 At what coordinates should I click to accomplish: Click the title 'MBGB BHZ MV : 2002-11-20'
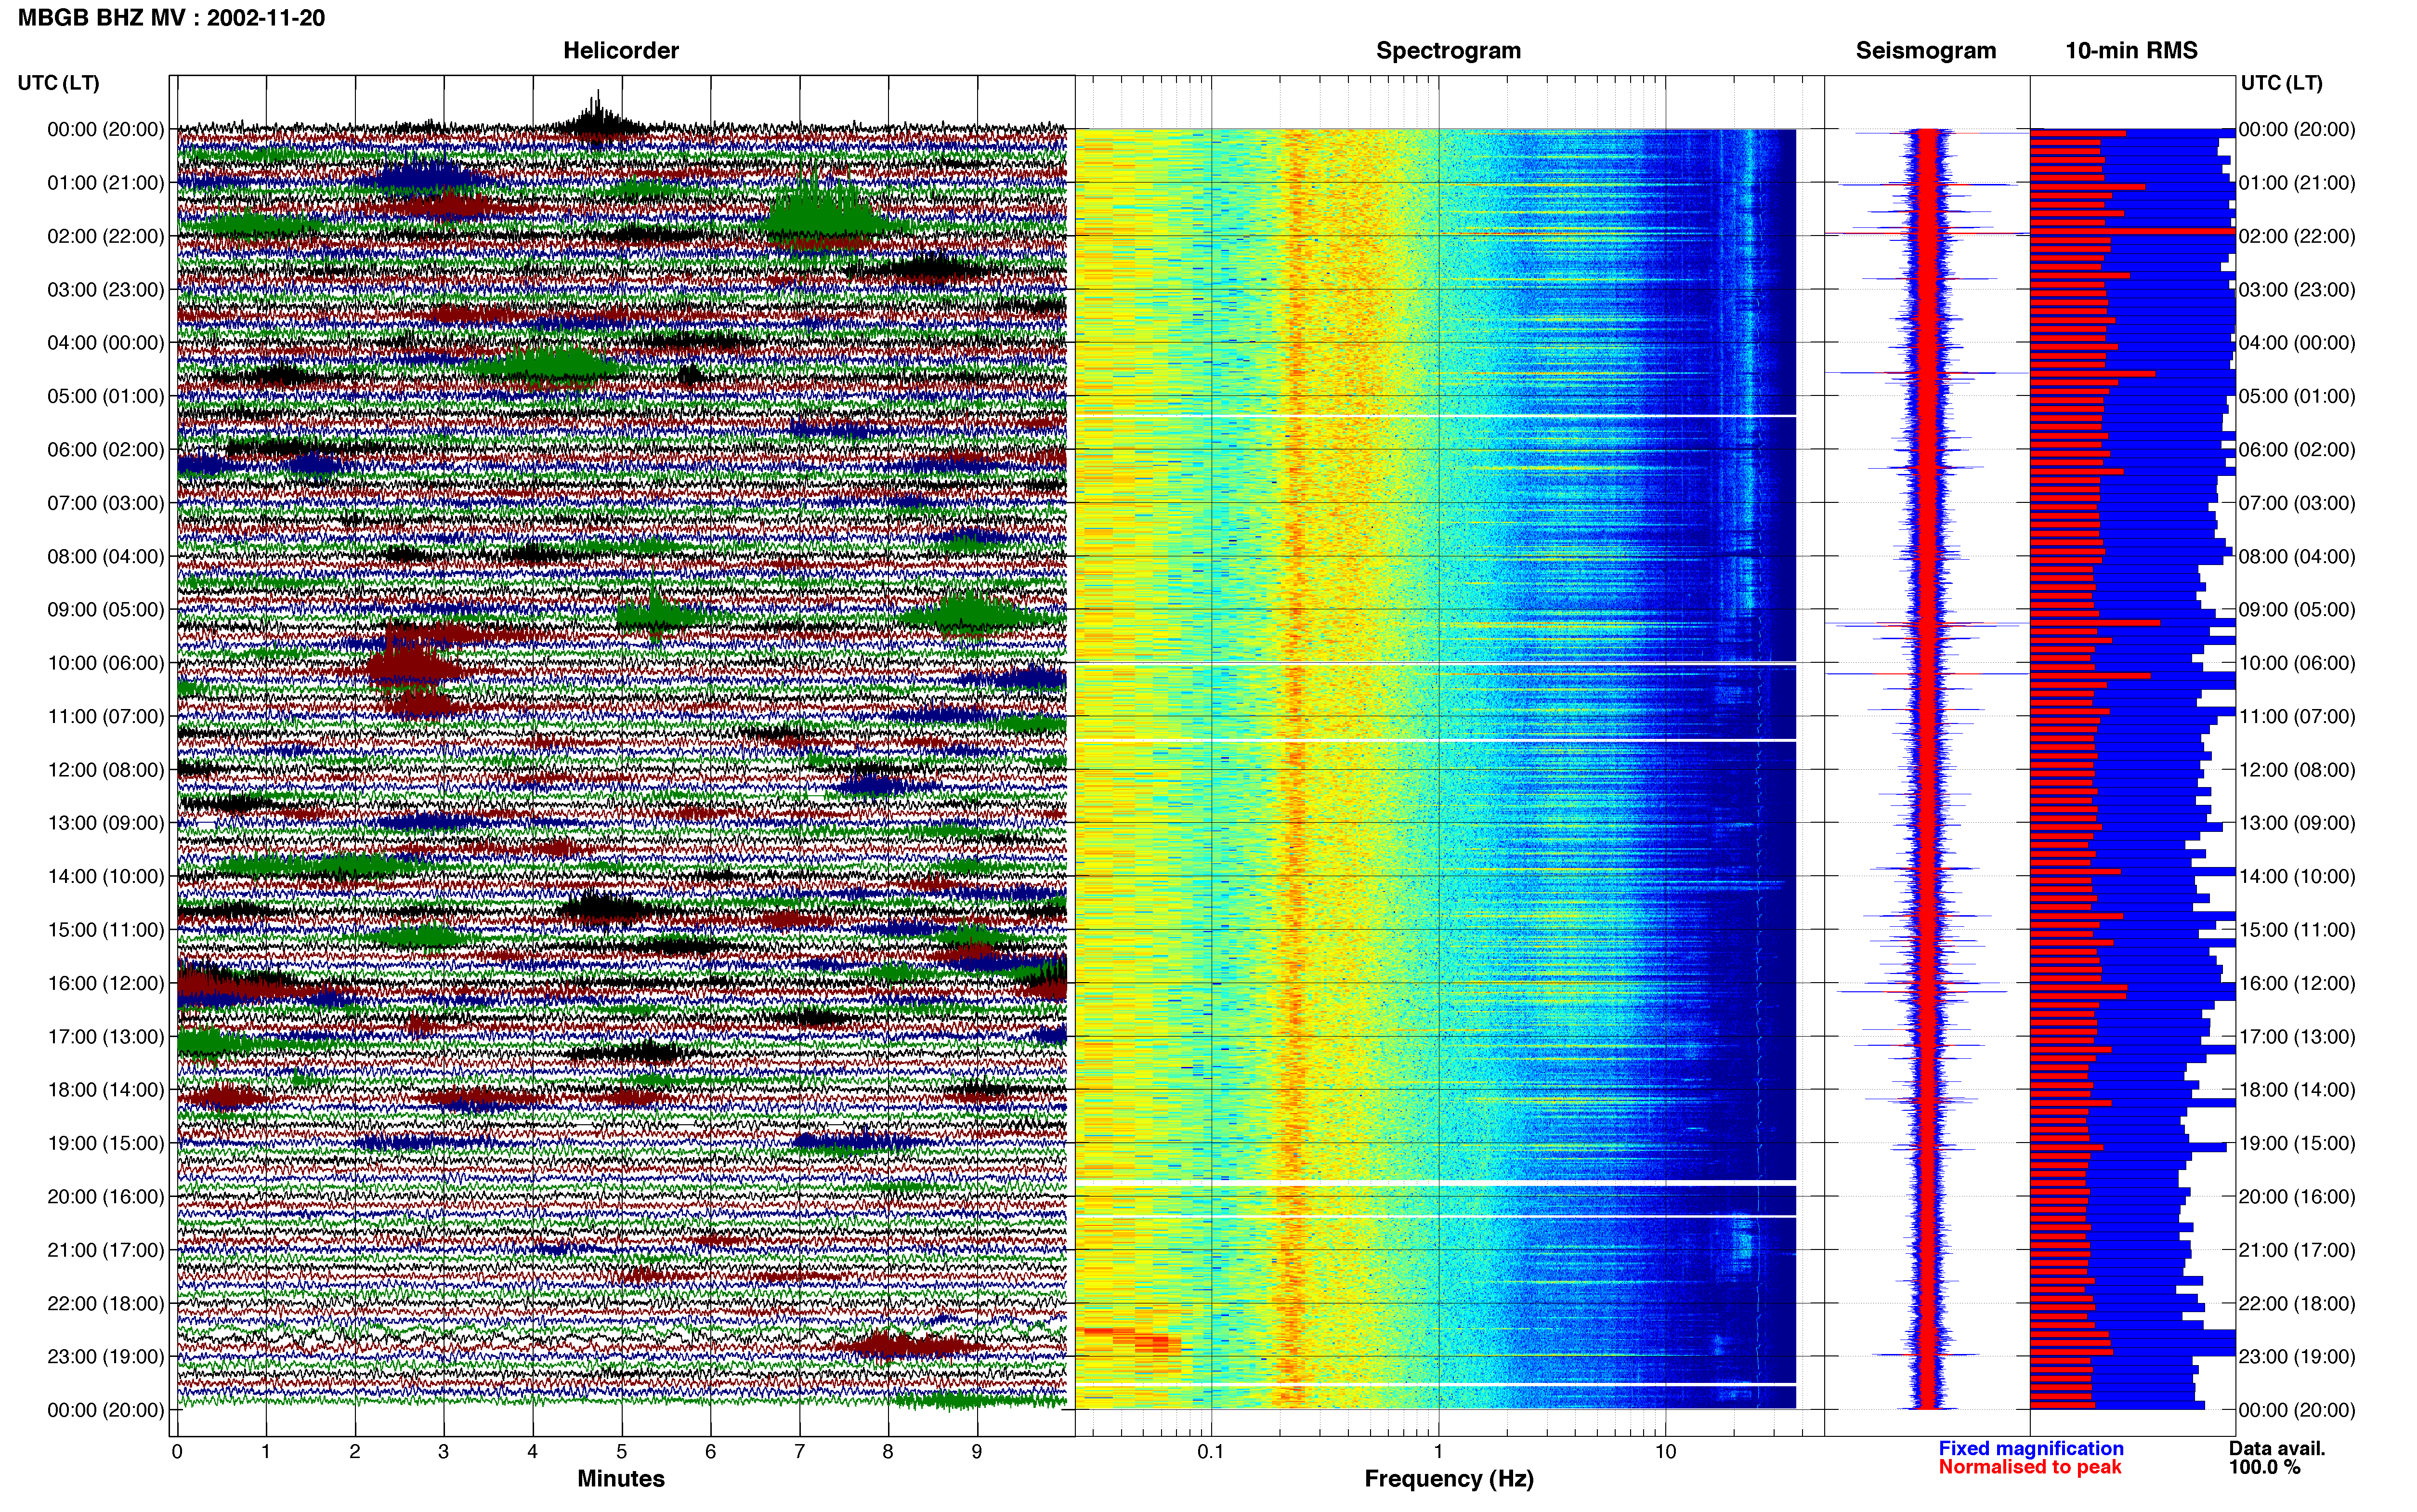(x=171, y=18)
